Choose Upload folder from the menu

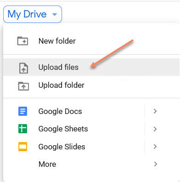(x=91, y=85)
